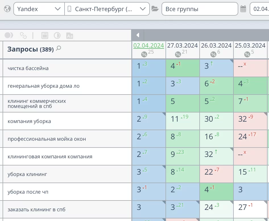Select the 26.03.2024 column header
Image resolution: width=269 pixels, height=221 pixels.
tap(216, 46)
